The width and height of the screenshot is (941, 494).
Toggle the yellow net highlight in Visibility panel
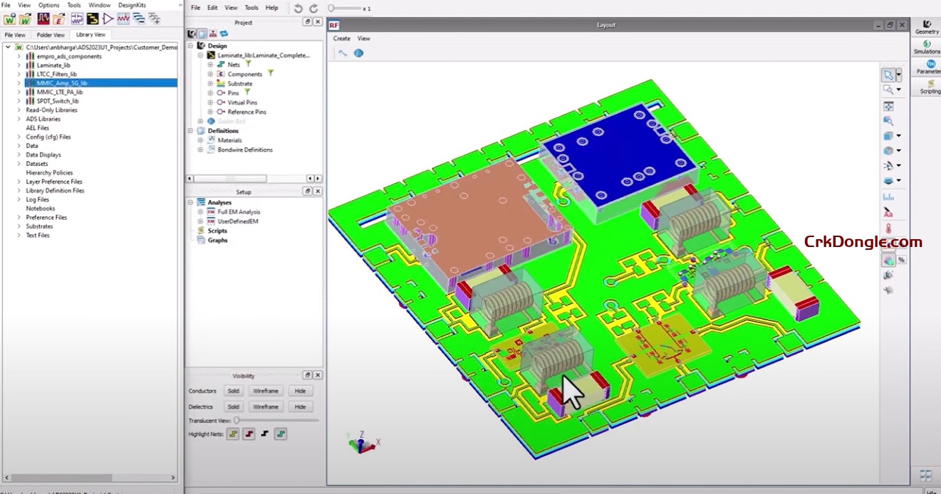tap(233, 433)
